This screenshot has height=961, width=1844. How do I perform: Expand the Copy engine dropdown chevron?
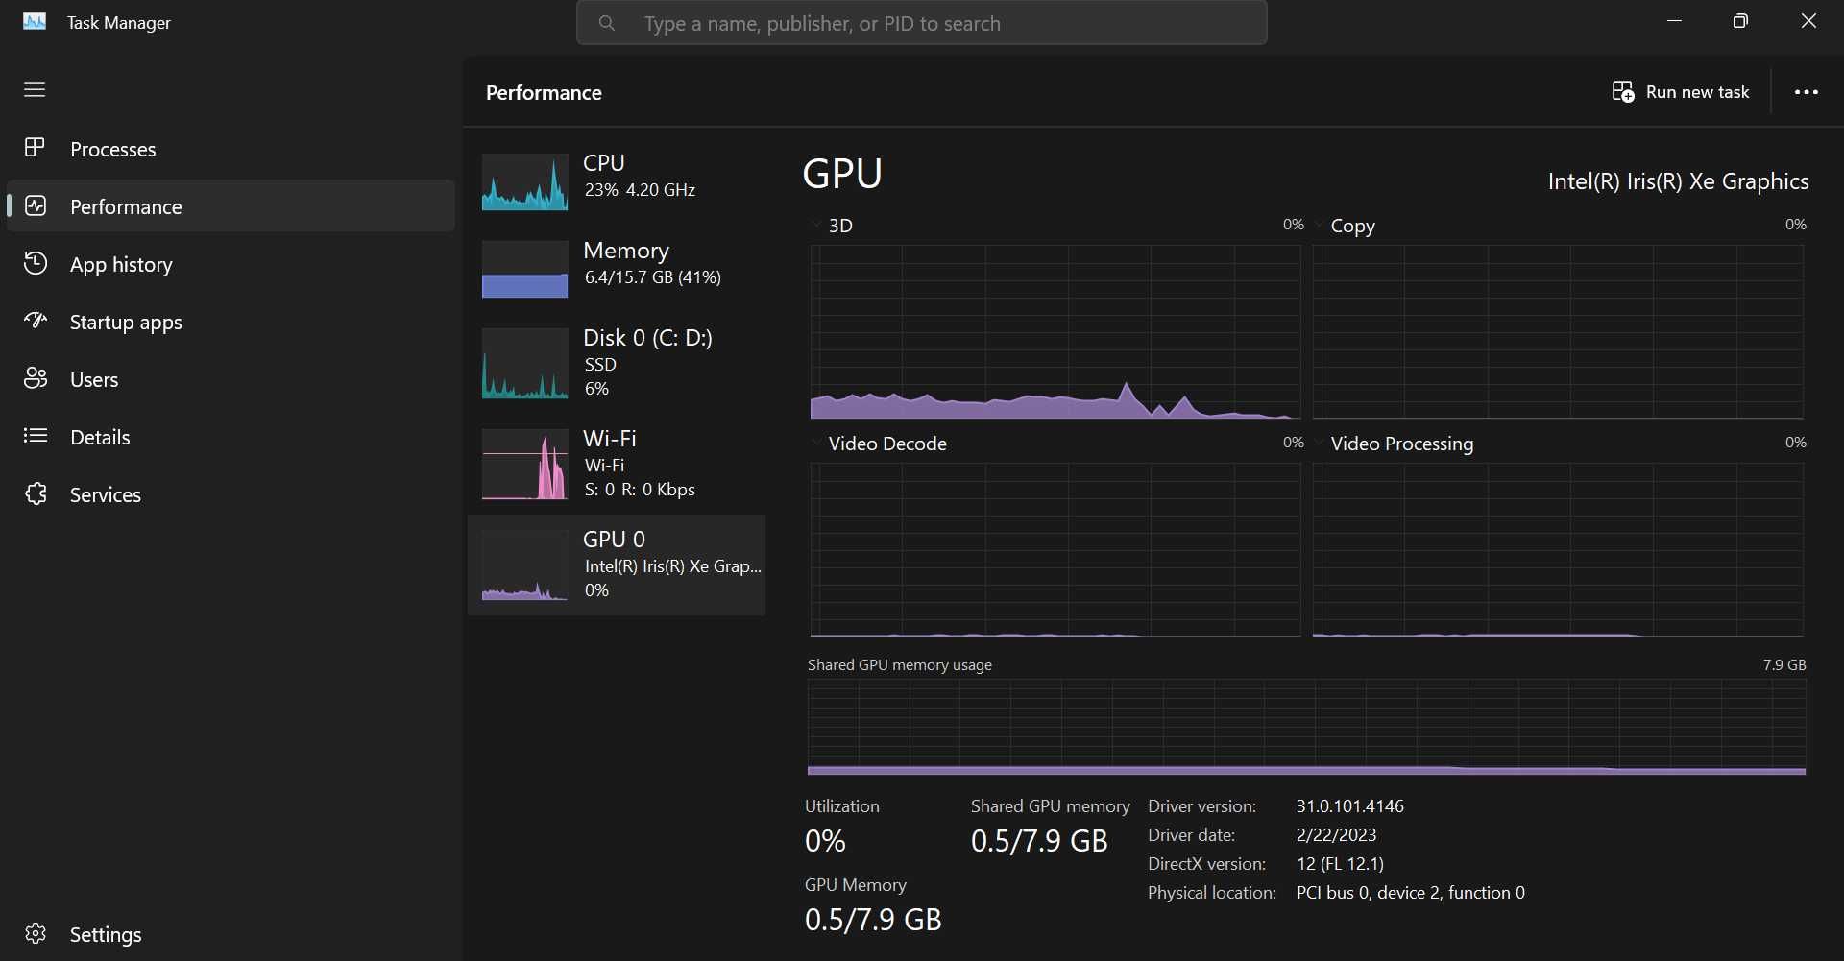tap(1319, 226)
